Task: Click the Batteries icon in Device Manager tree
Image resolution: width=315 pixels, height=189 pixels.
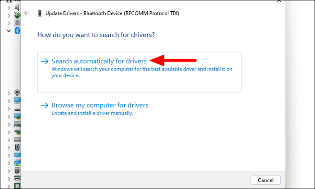Action: point(17,15)
